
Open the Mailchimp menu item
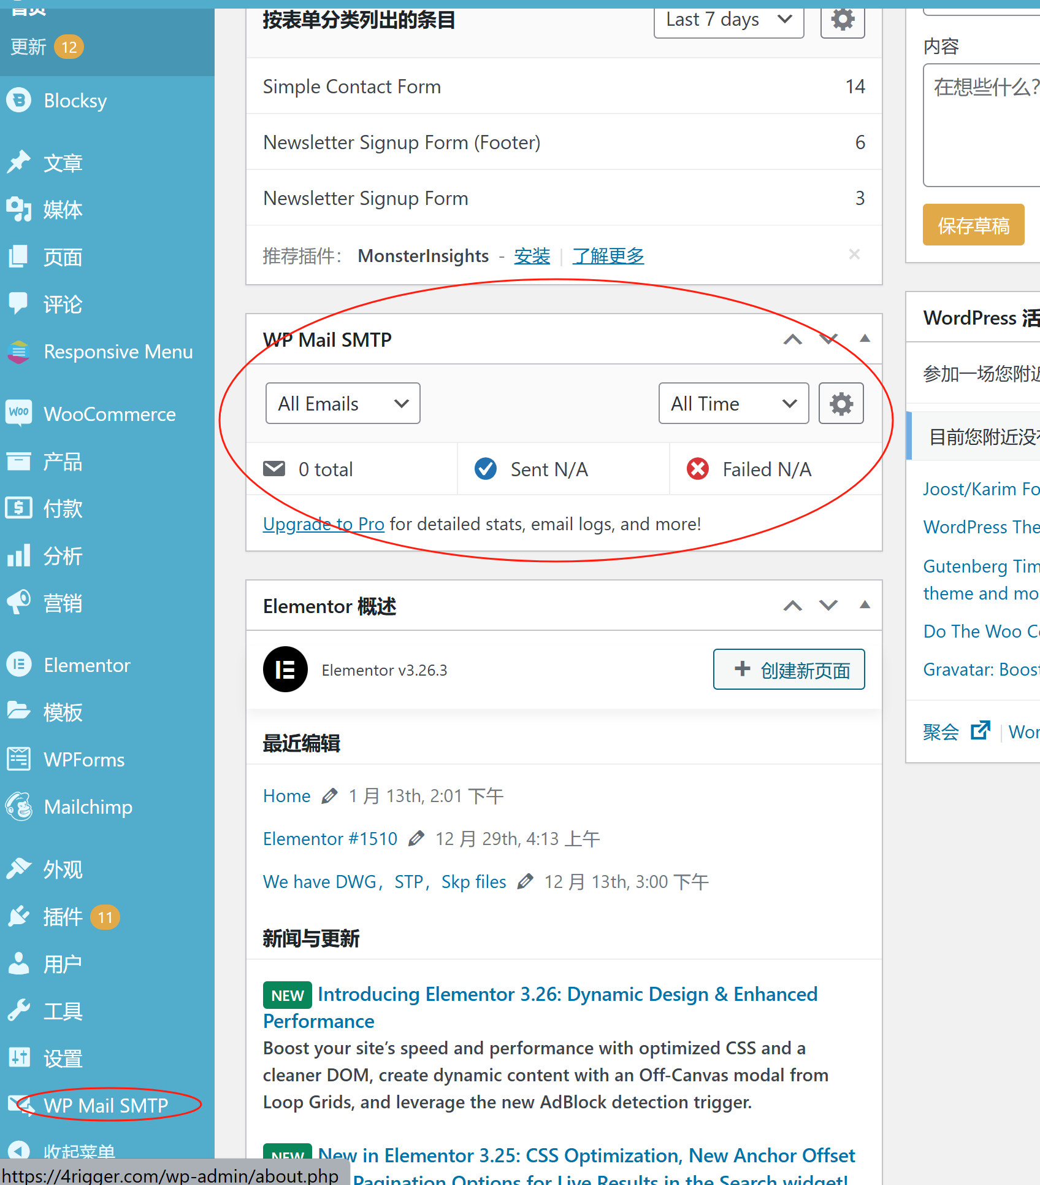(x=107, y=807)
